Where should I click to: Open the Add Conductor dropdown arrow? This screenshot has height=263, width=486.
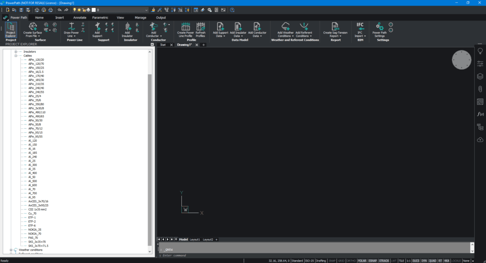coord(161,36)
